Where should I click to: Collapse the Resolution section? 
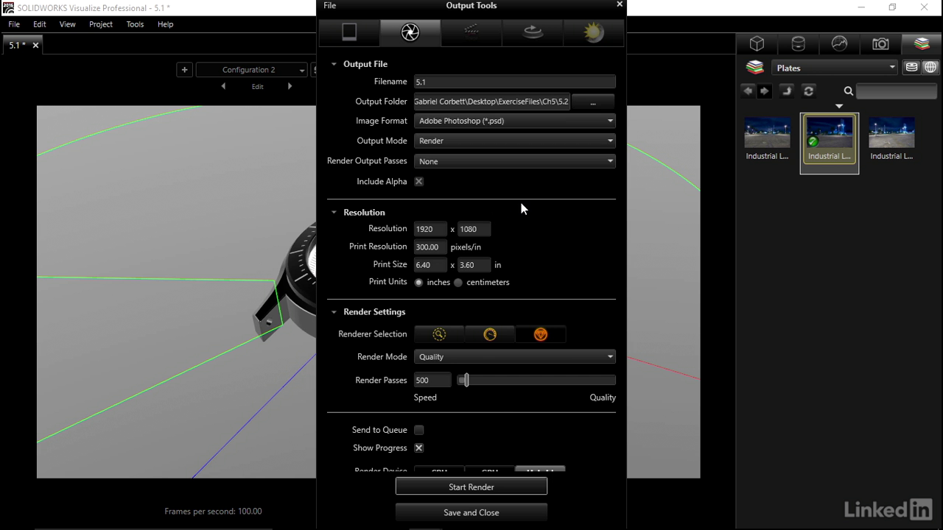(x=334, y=212)
